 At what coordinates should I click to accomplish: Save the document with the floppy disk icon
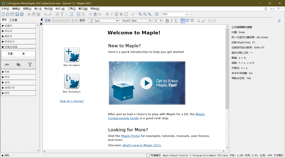[12, 14]
